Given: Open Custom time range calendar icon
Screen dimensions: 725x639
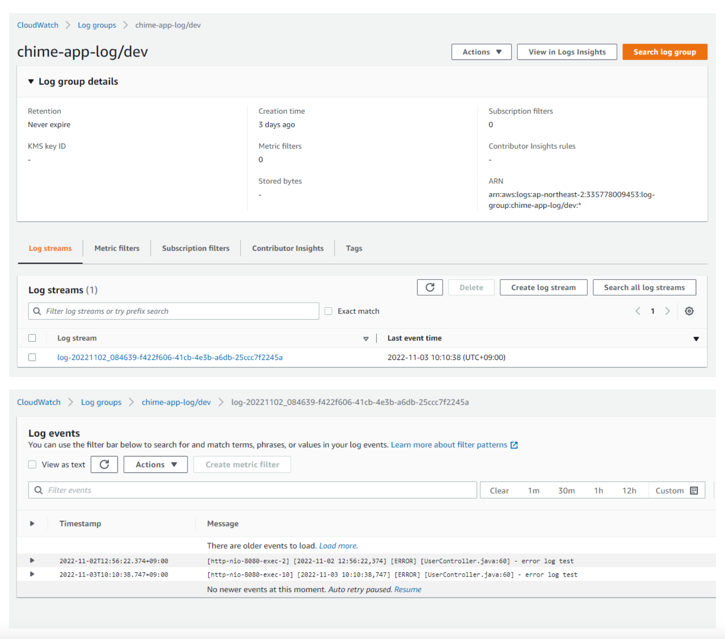Looking at the screenshot, I should tap(694, 490).
